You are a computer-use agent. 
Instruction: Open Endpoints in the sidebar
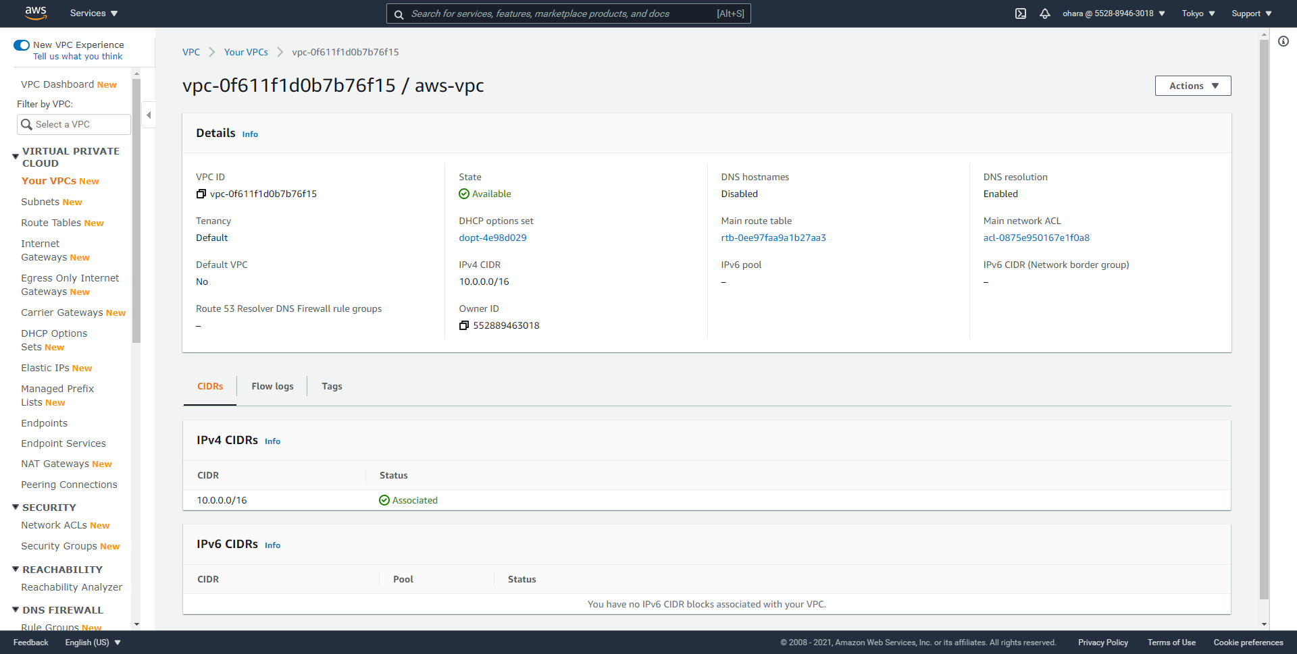coord(44,423)
